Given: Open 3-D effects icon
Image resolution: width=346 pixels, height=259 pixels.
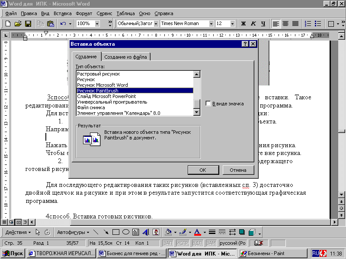Looking at the screenshot, I should pos(252,232).
